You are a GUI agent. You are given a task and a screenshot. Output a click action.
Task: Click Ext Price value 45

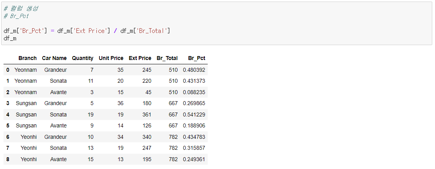click(149, 92)
